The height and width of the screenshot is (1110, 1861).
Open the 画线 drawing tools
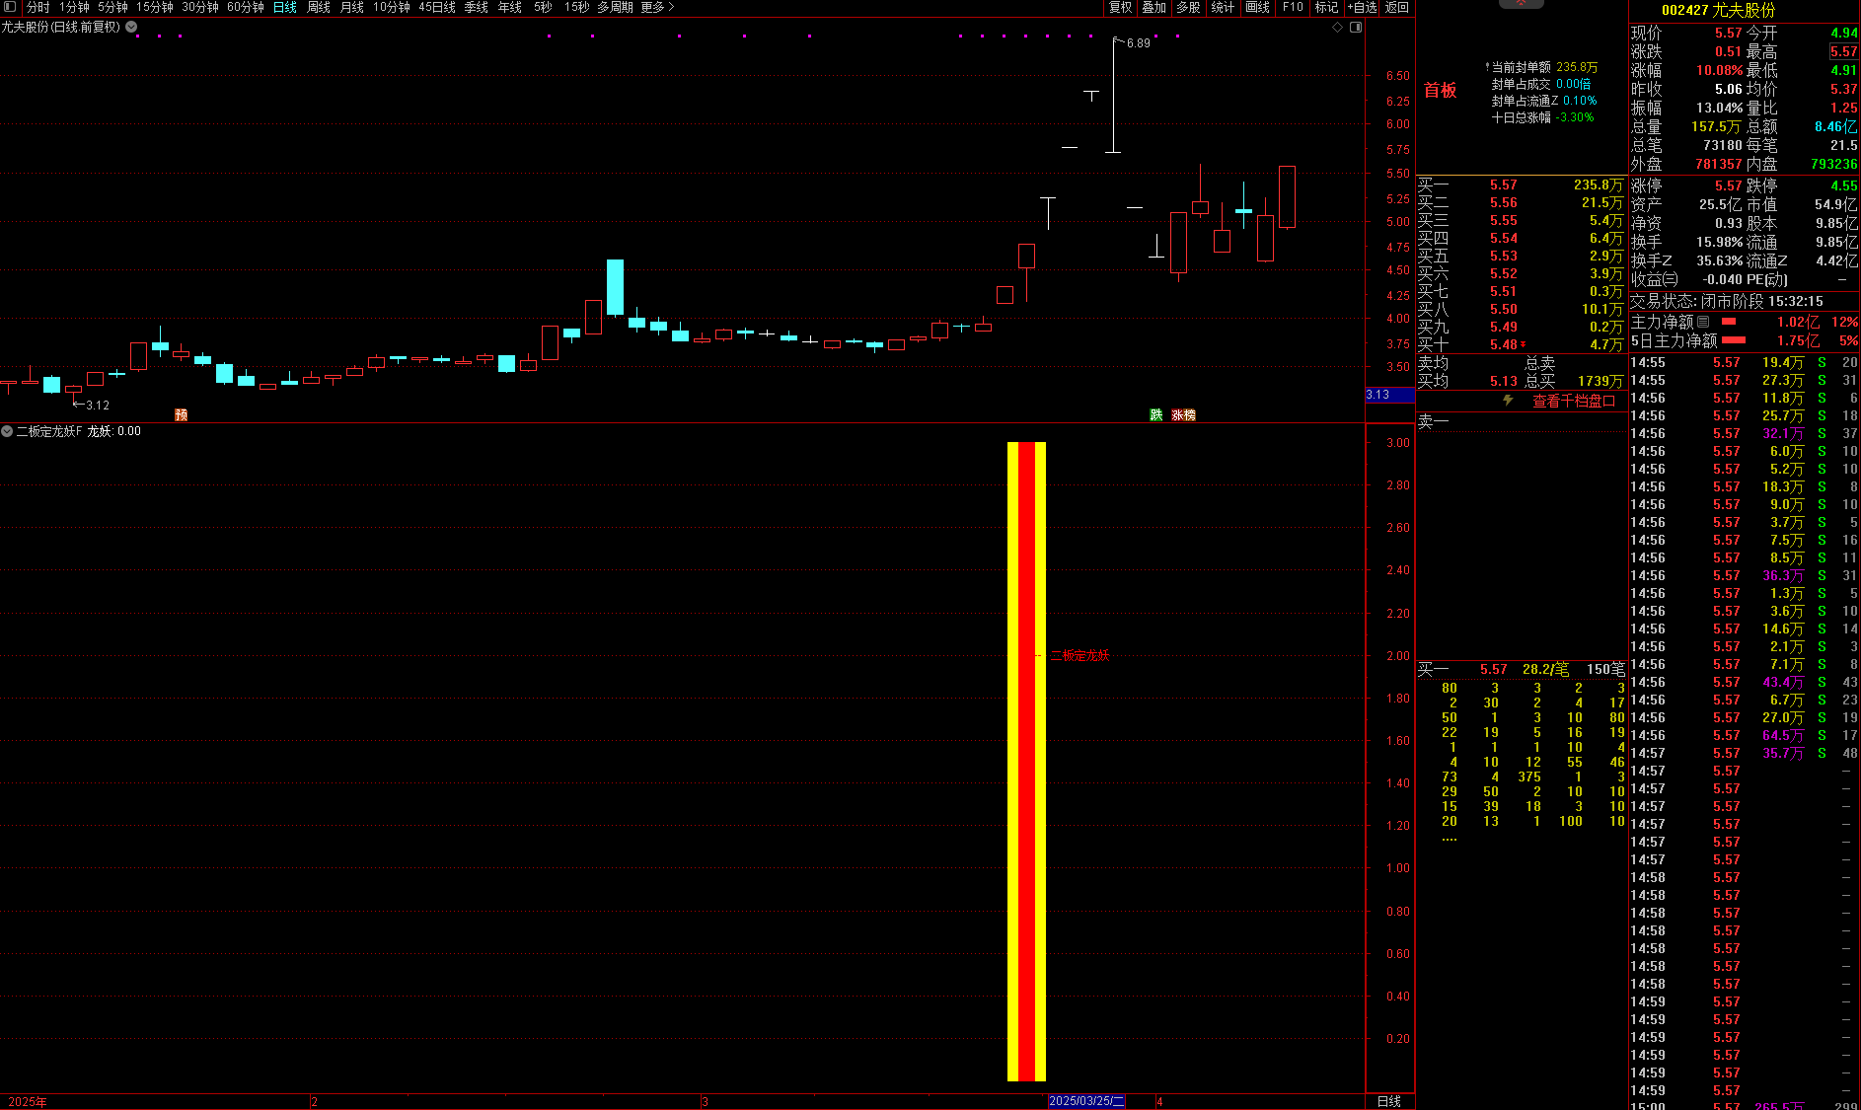1257,7
